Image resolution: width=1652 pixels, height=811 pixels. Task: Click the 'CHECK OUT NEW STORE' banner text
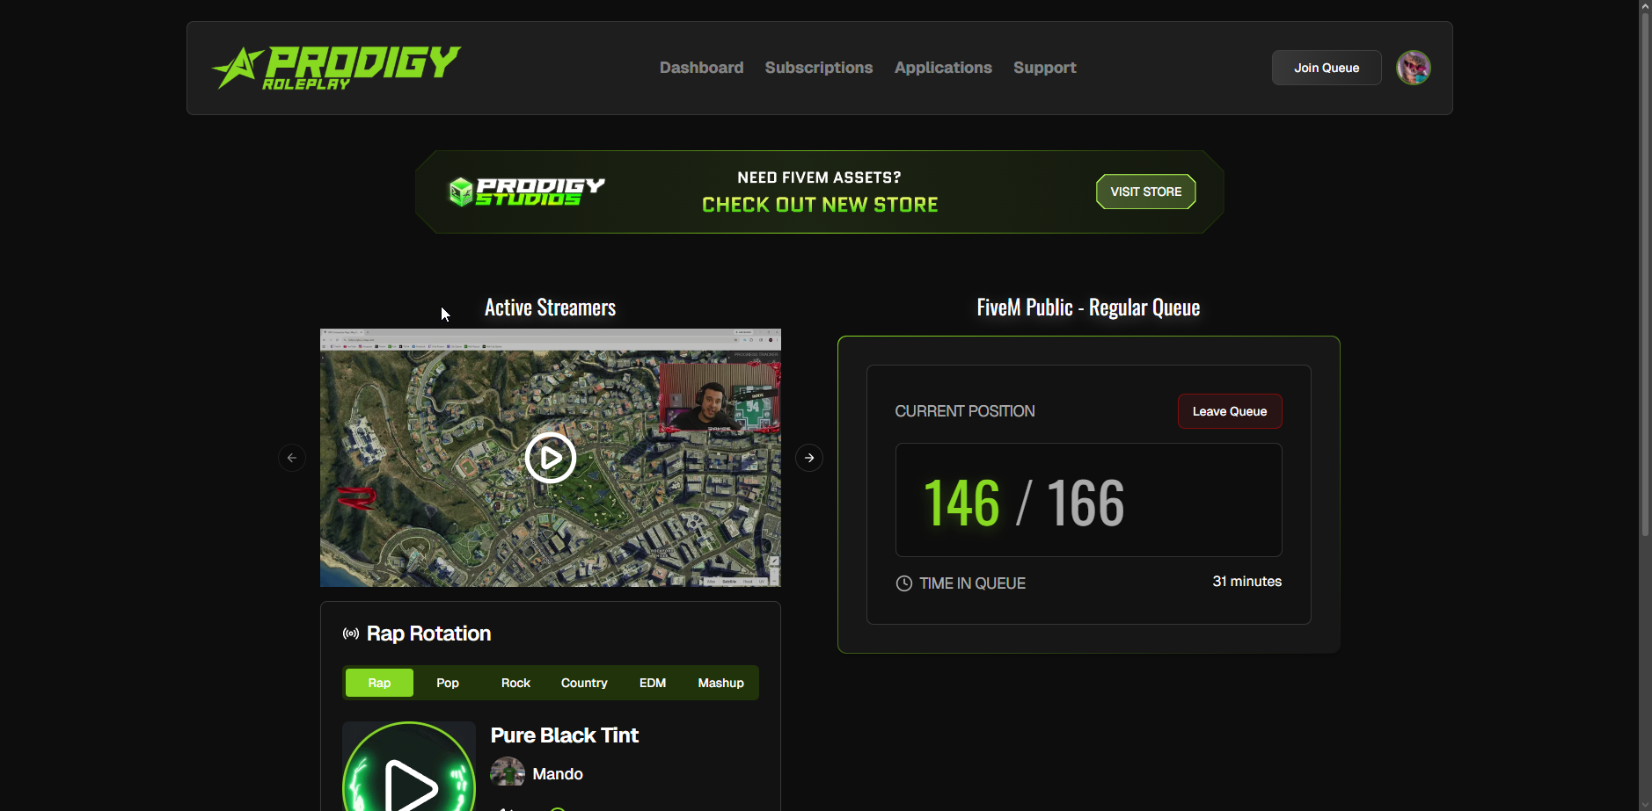820,205
